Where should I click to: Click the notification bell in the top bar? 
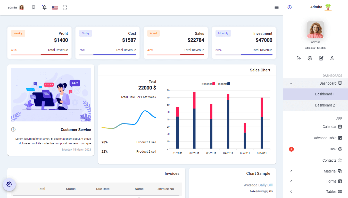[x=44, y=7]
